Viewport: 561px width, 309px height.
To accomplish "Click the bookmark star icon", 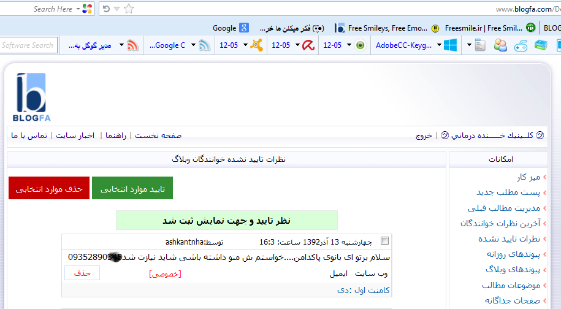I will (128, 9).
